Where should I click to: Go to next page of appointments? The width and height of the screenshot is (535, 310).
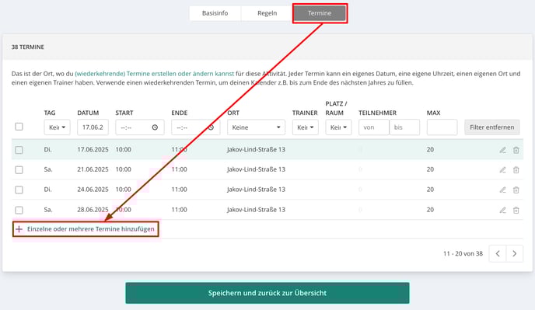[515, 253]
